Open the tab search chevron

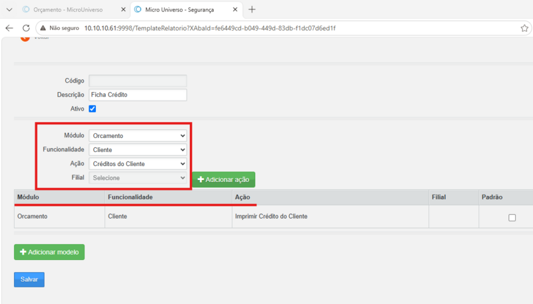9,9
